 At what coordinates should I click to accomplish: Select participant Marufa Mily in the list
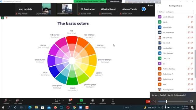pos(175,27)
